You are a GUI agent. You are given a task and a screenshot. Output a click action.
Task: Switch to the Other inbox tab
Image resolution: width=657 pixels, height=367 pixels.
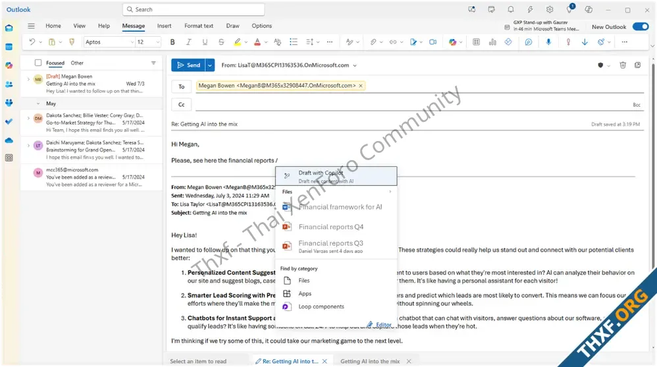pyautogui.click(x=77, y=63)
